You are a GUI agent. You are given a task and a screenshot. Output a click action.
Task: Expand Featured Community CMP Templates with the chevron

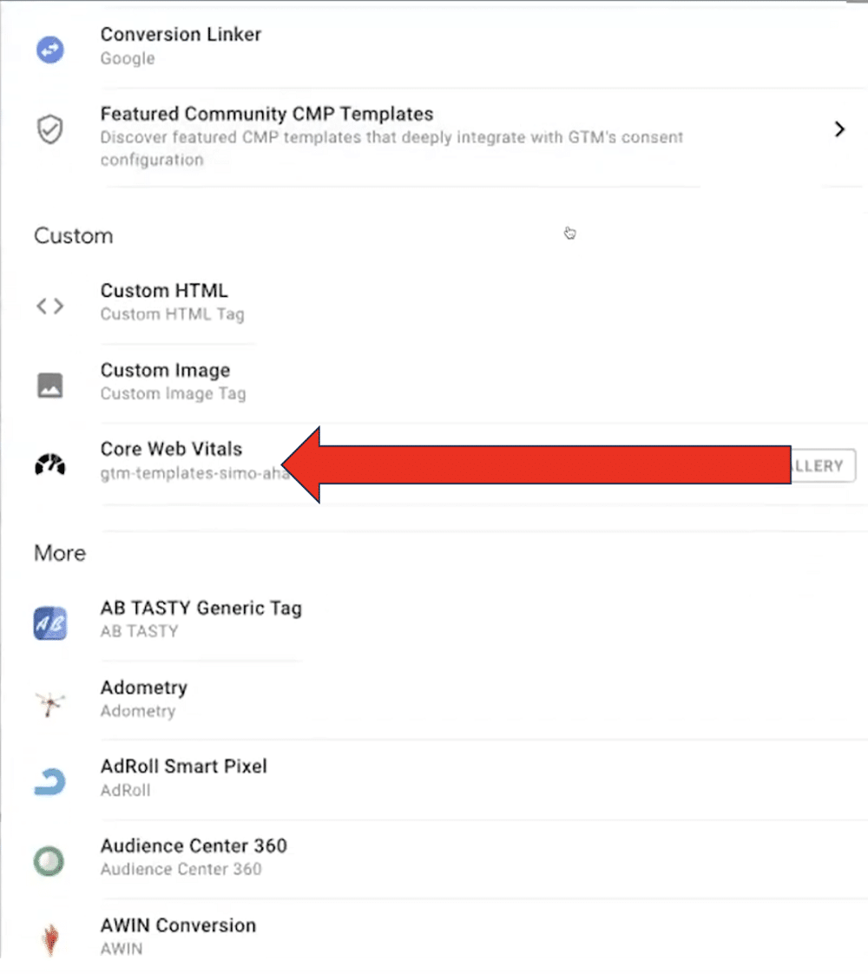click(838, 128)
